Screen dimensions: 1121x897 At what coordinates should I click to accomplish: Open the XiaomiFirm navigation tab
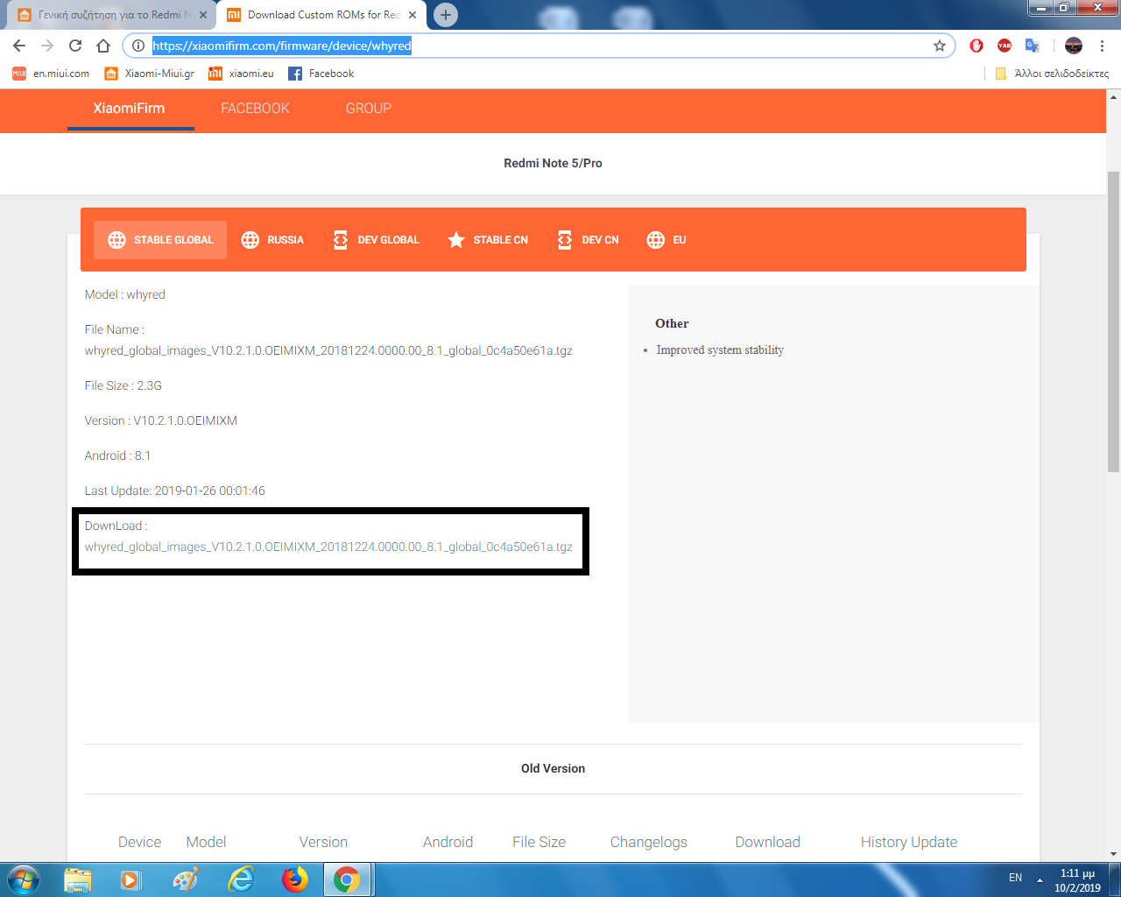tap(129, 109)
